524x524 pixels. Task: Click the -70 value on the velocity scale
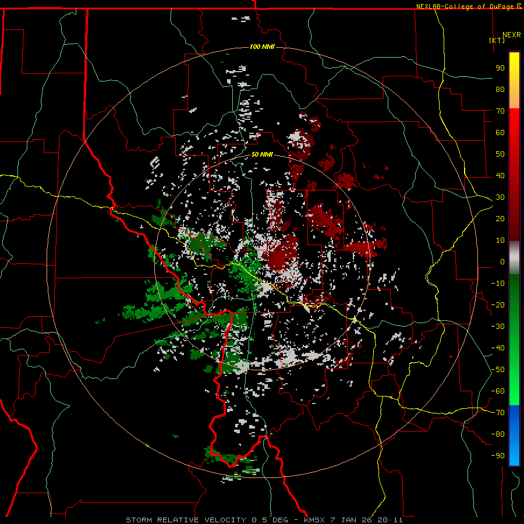point(498,413)
